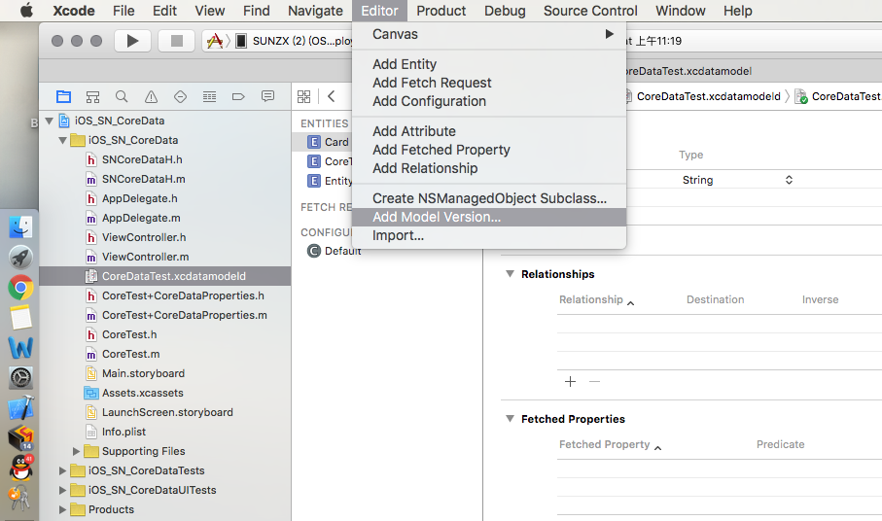This screenshot has width=882, height=521.
Task: Choose Create NSManagedObject Subclass... item
Action: tap(489, 198)
